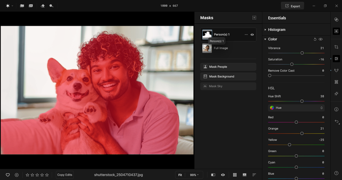Toggle preview eye in bottom bar
Screen dimensions: 342x180
pyautogui.click(x=223, y=175)
